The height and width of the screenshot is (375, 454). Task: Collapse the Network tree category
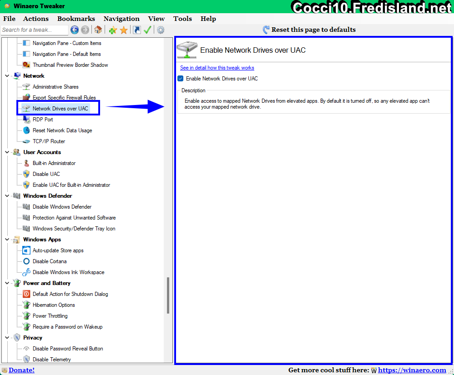tap(7, 76)
